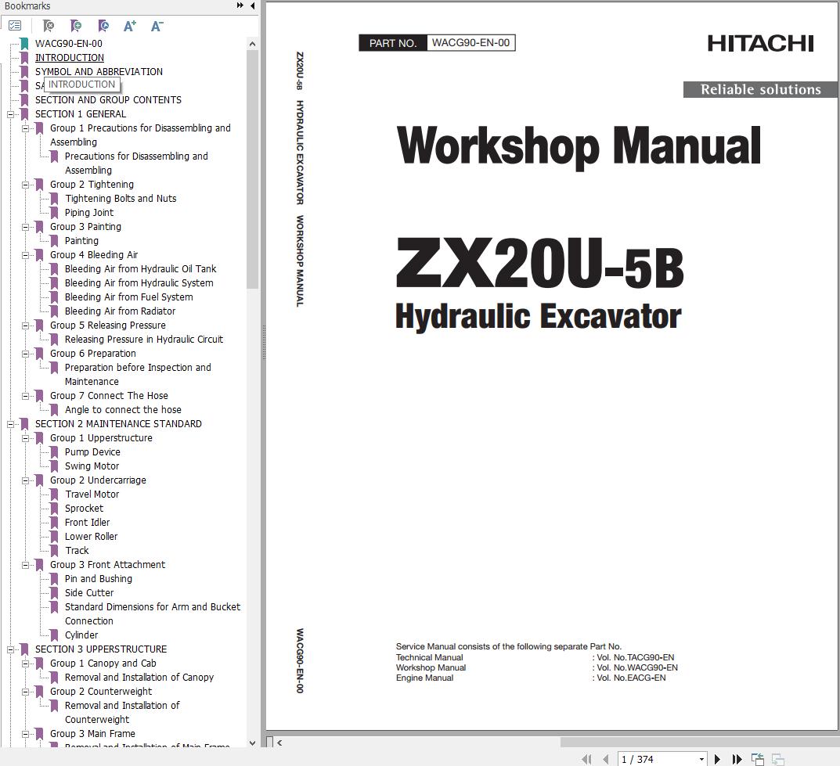Open the bookmarks options checklist icon

pyautogui.click(x=15, y=26)
